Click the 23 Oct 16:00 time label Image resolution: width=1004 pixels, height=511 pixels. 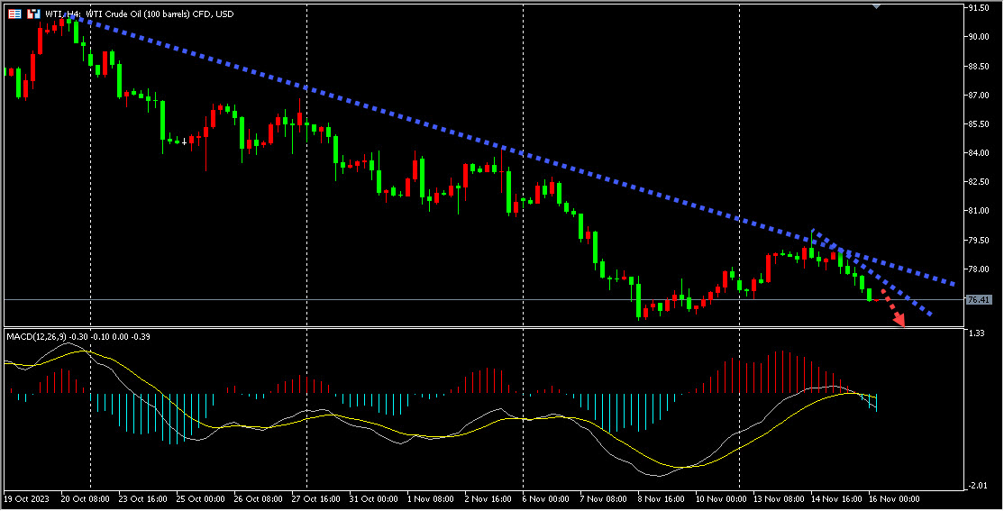(x=142, y=499)
